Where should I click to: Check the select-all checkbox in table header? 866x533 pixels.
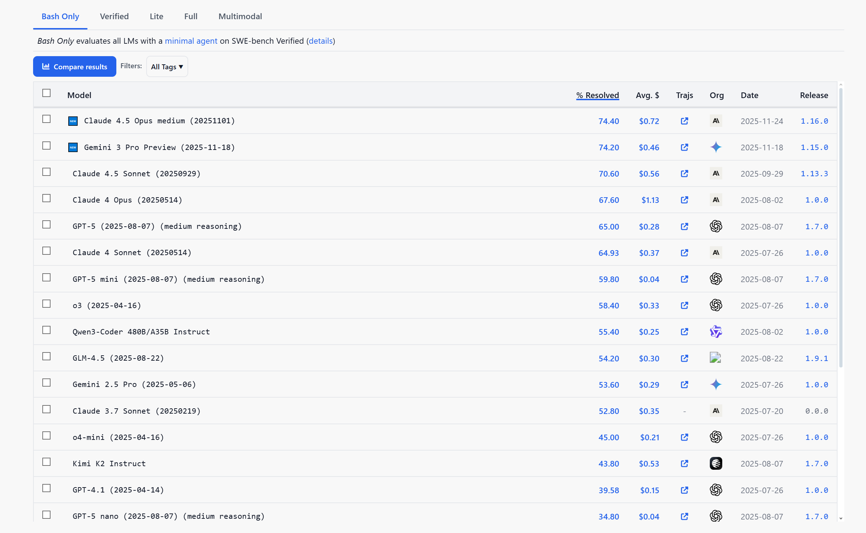(x=47, y=93)
